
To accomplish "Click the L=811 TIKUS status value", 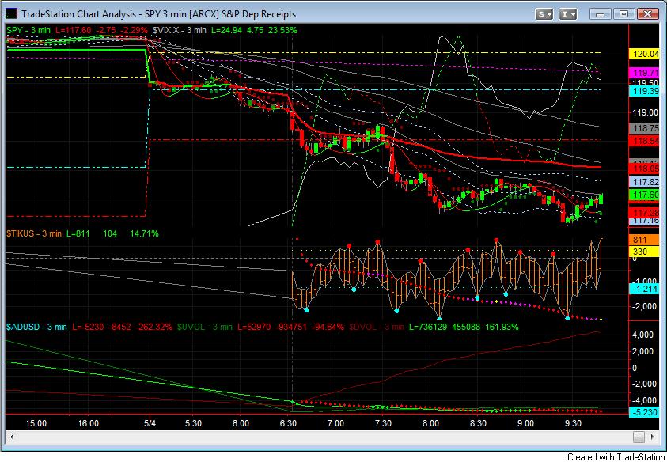I will click(x=78, y=233).
